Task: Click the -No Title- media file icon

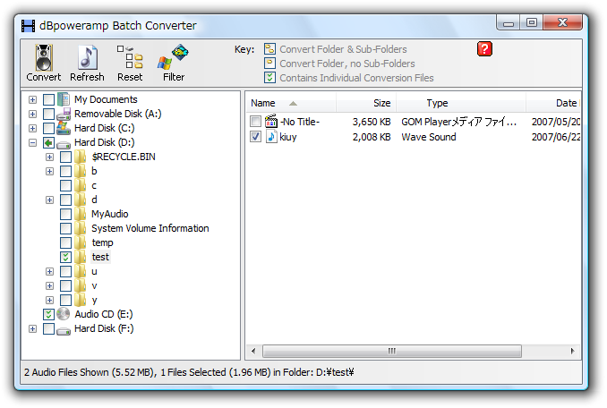Action: [x=271, y=121]
